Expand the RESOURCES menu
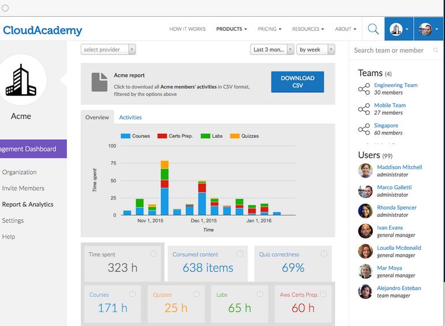The image size is (445, 326). coord(308,29)
